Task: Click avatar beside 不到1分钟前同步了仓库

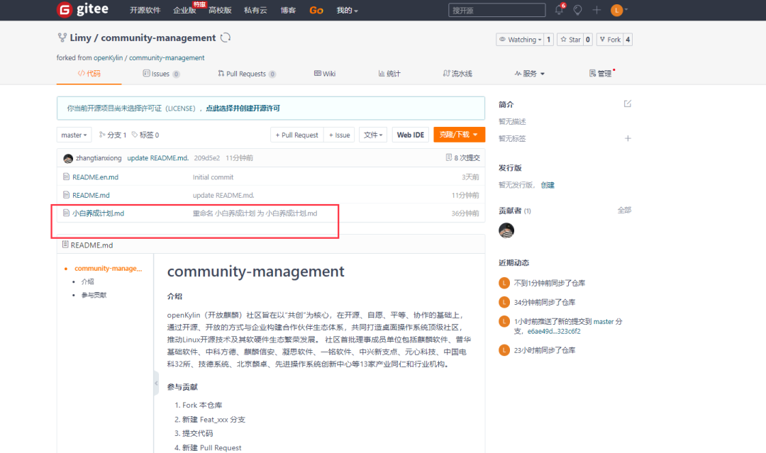Action: click(x=504, y=283)
